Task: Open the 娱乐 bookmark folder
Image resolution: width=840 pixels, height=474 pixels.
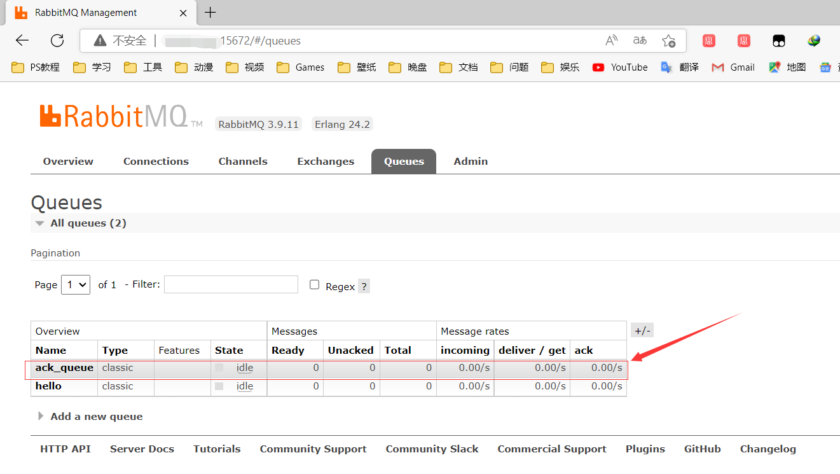Action: tap(560, 67)
